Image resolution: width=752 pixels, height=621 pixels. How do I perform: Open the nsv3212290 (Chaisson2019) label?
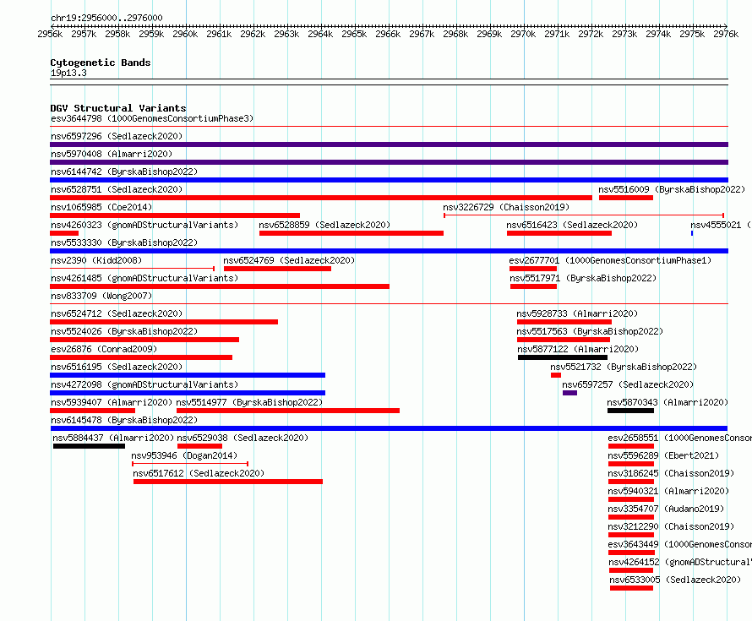point(671,526)
